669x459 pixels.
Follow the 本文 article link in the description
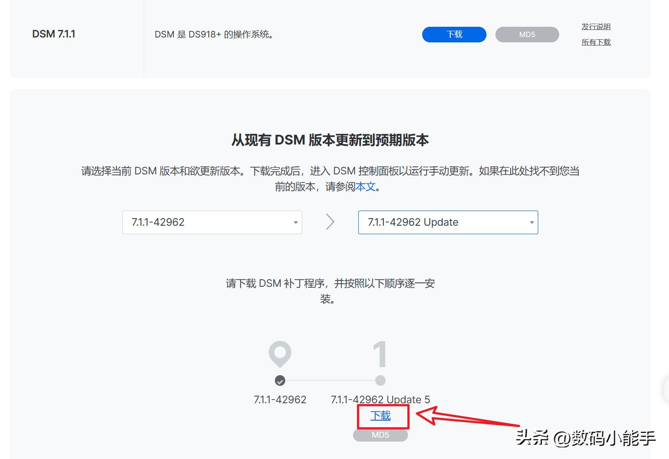pos(366,186)
